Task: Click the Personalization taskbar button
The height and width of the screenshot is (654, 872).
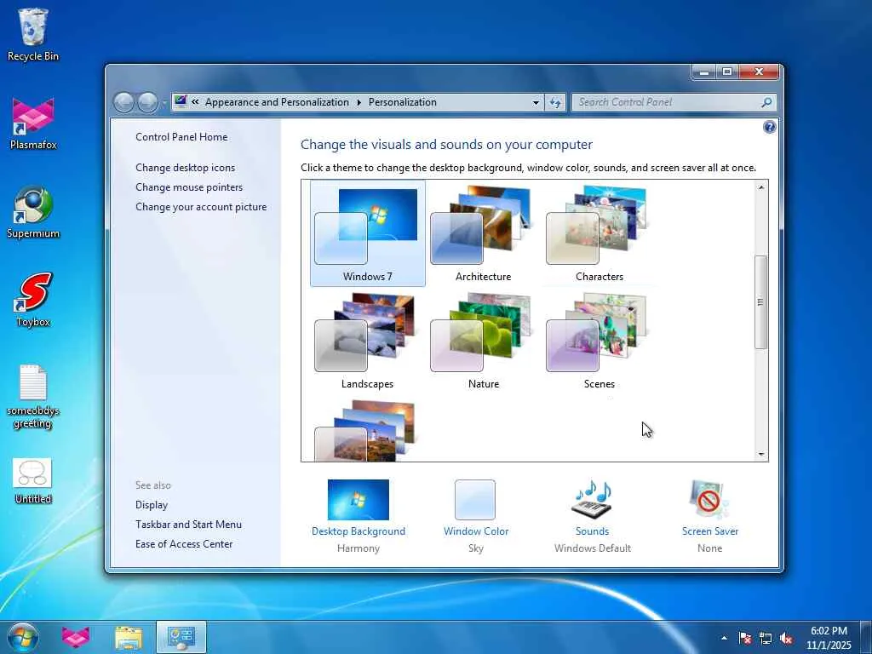Action: pos(181,637)
